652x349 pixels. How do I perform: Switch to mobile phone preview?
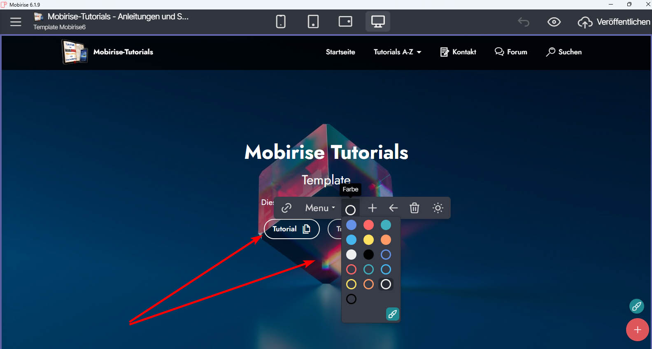point(281,21)
